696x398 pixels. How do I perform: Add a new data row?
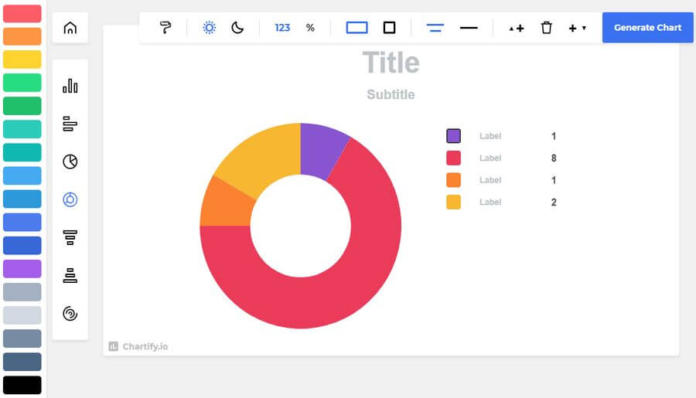[517, 28]
